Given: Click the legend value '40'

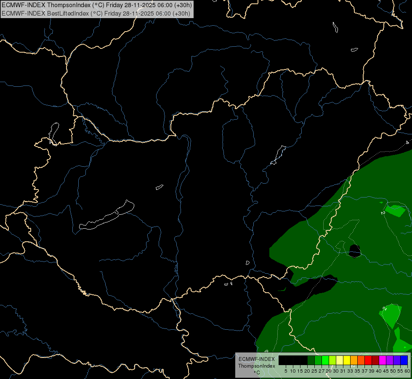Looking at the screenshot, I should coord(379,371).
